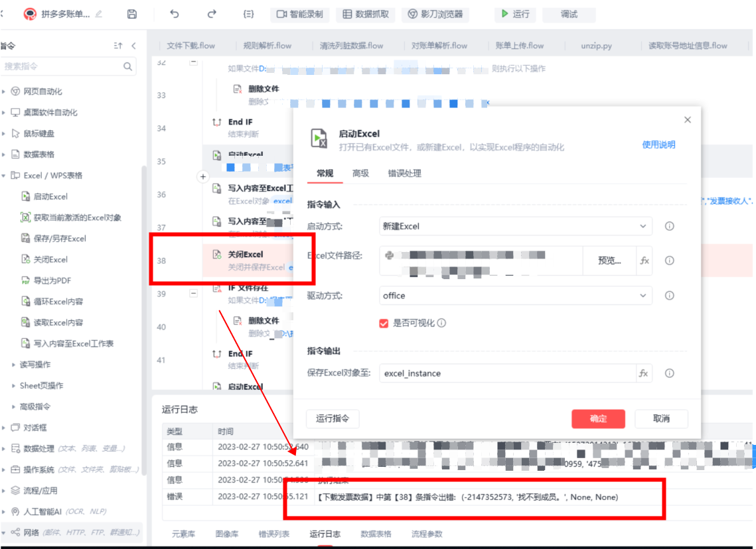Click the 运行指令 button
Image resolution: width=756 pixels, height=549 pixels.
[x=333, y=418]
